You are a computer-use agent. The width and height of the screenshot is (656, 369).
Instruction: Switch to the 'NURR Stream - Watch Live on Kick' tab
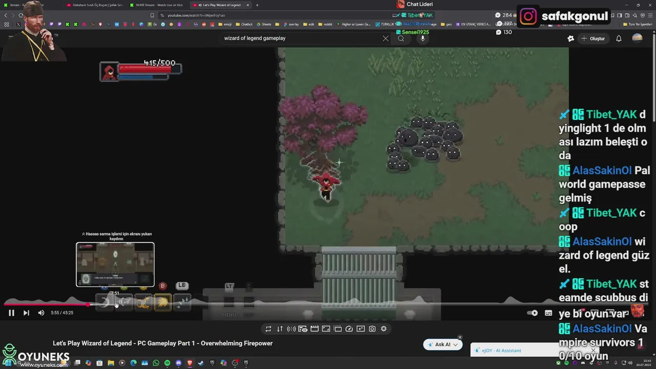point(158,5)
